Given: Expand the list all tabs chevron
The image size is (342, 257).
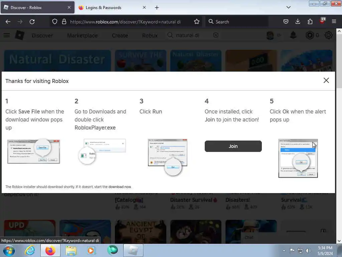Looking at the screenshot, I should 288,7.
